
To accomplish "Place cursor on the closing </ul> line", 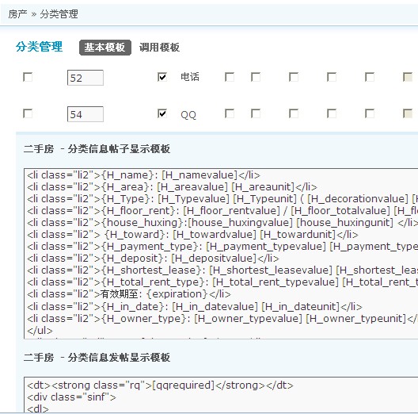I will [x=40, y=331].
